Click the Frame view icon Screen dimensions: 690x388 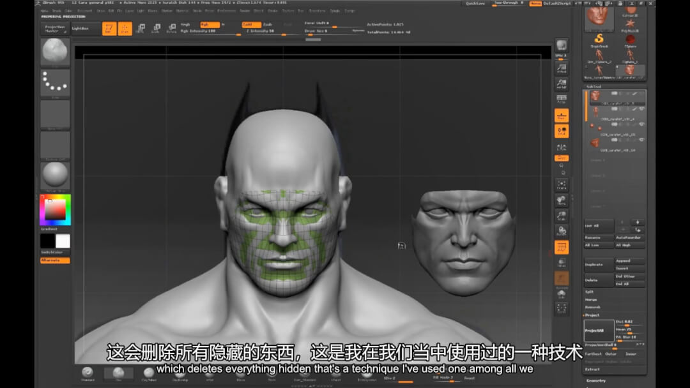tap(561, 184)
